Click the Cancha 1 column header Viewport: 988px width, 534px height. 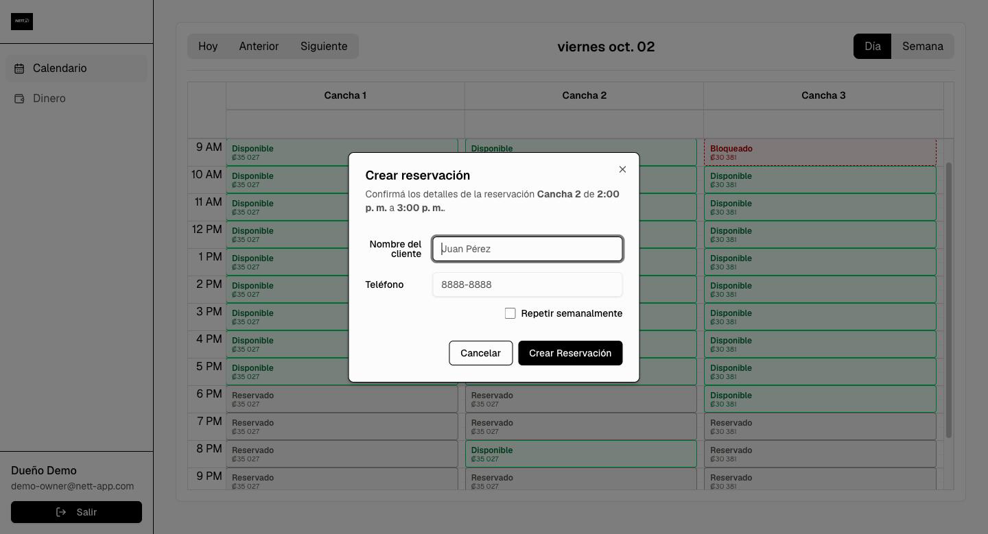345,95
